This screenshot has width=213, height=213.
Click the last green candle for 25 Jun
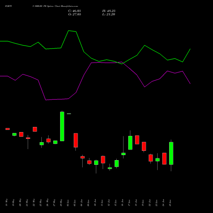[x=171, y=153]
